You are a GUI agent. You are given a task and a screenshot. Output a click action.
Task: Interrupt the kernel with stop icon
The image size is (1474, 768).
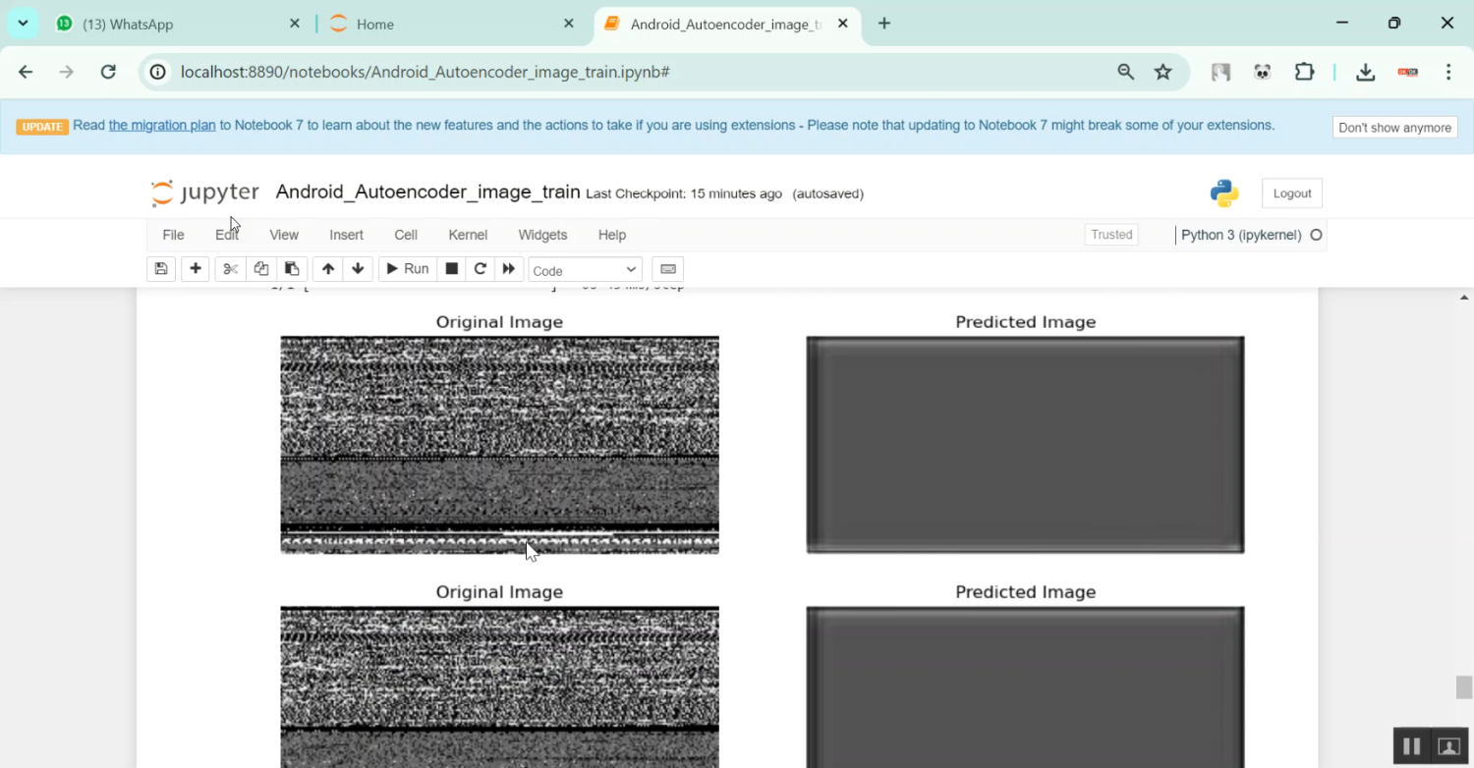point(451,268)
